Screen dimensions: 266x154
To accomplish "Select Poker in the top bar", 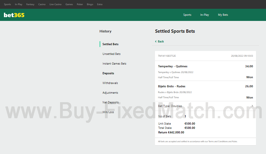I will pos(80,5).
